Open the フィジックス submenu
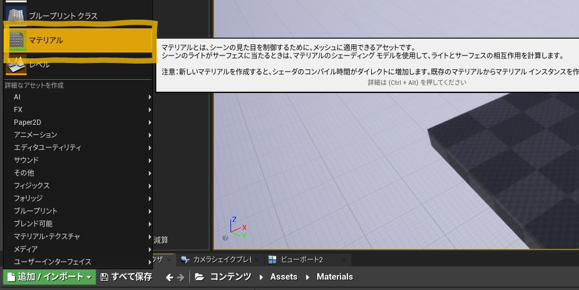Image resolution: width=579 pixels, height=290 pixels. click(x=78, y=185)
